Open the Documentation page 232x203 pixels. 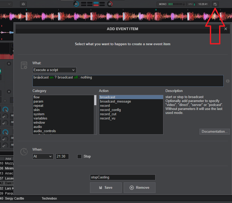[214, 132]
